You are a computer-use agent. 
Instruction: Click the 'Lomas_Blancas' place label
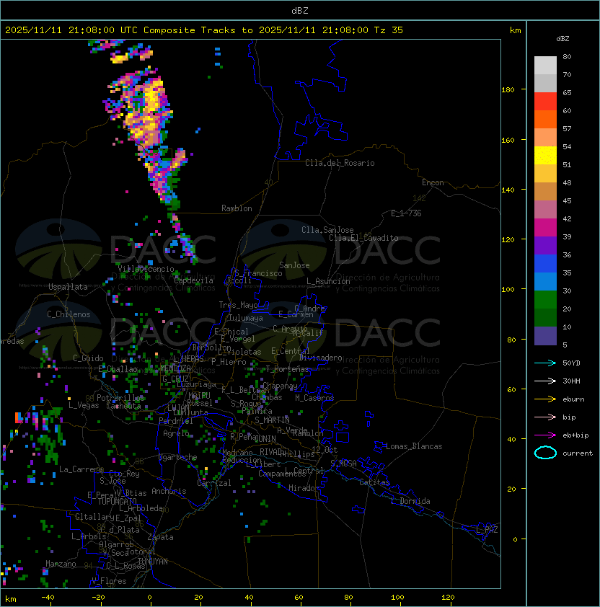[x=414, y=446]
